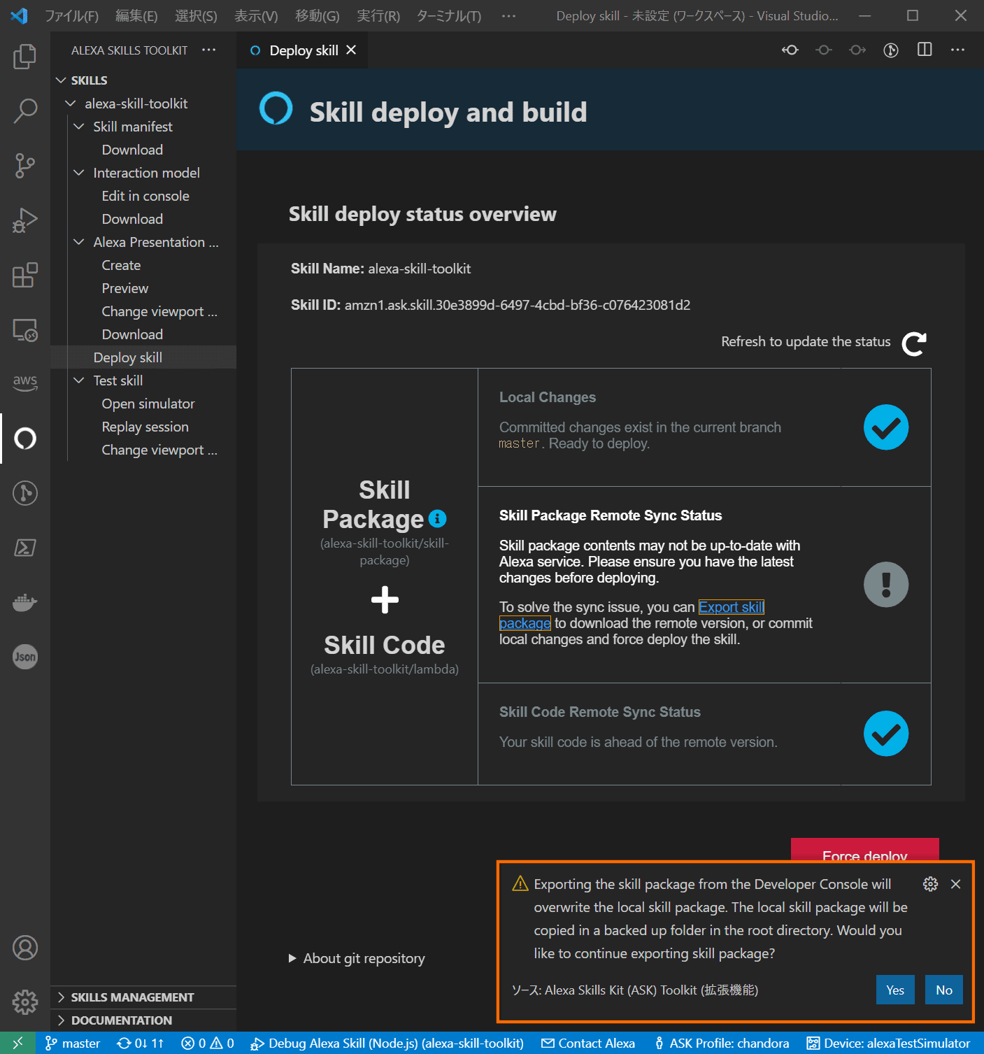The width and height of the screenshot is (984, 1054).
Task: Open the Git Graph activity icon
Action: pos(25,493)
